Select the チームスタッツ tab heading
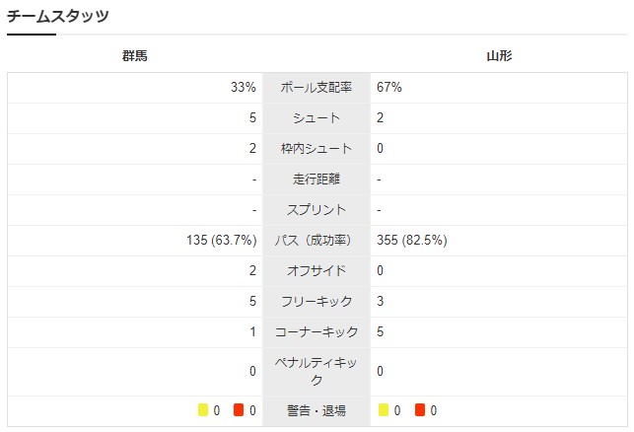The image size is (634, 432). coord(58,17)
